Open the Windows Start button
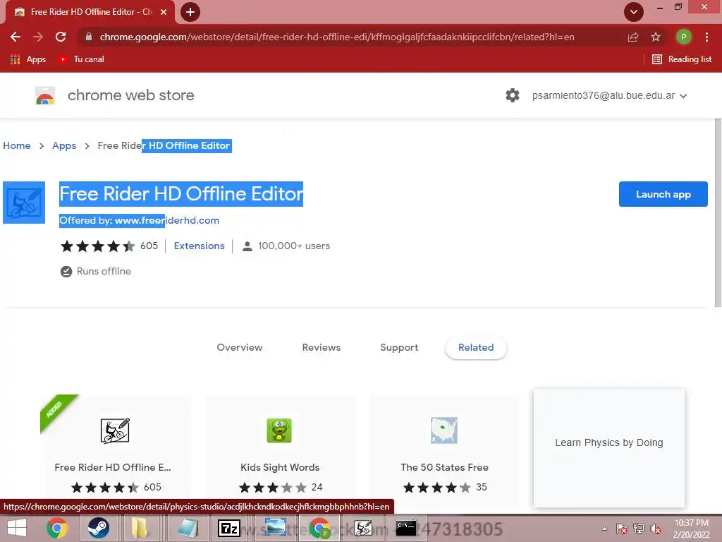The width and height of the screenshot is (722, 542). (17, 528)
